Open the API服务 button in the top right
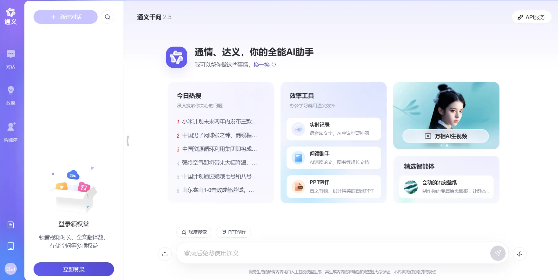 click(x=531, y=17)
